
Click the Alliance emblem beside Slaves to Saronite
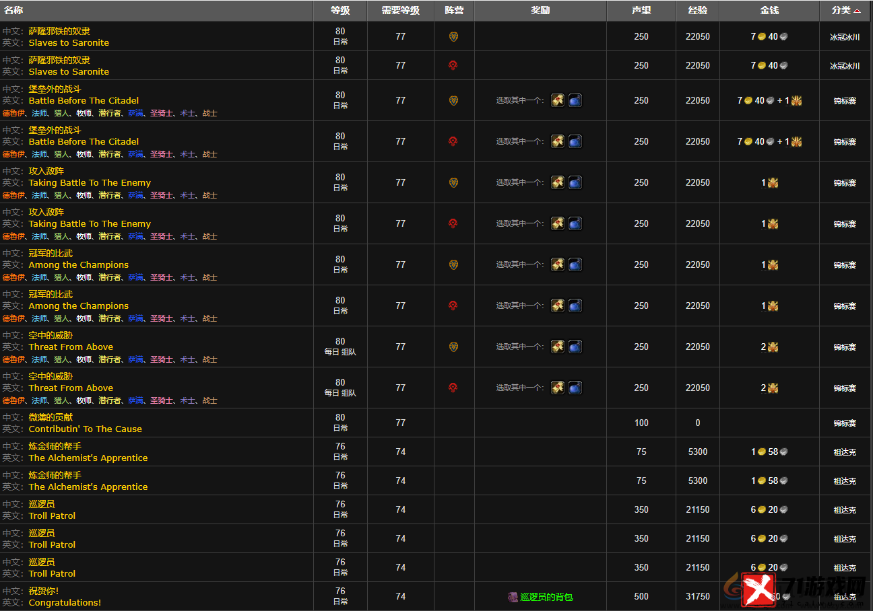click(x=453, y=36)
